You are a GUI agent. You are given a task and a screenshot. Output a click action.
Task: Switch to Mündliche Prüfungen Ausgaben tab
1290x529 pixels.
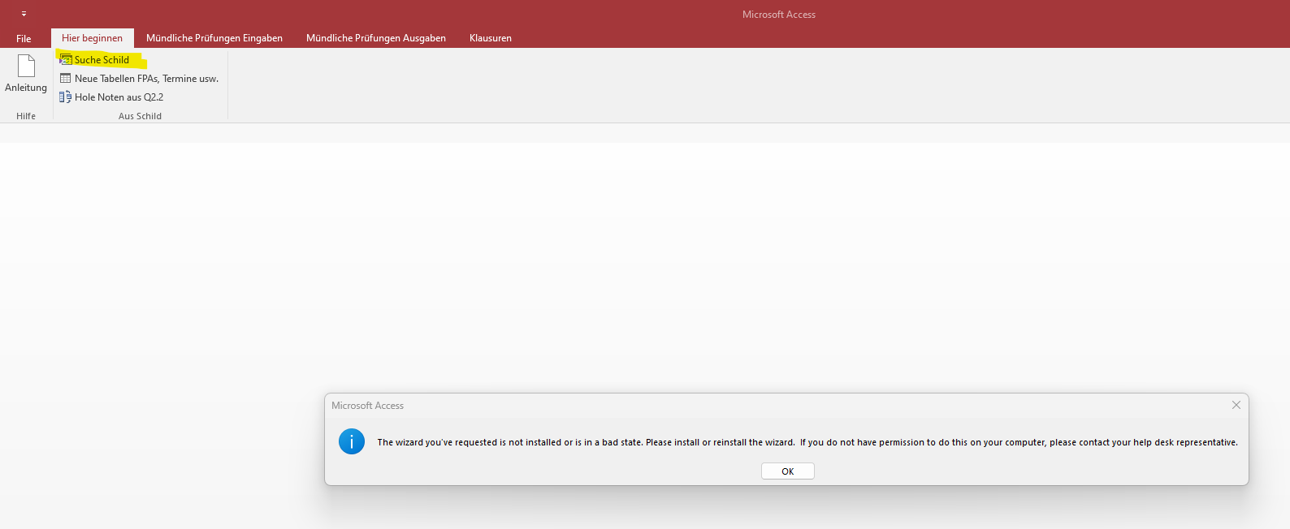(376, 38)
